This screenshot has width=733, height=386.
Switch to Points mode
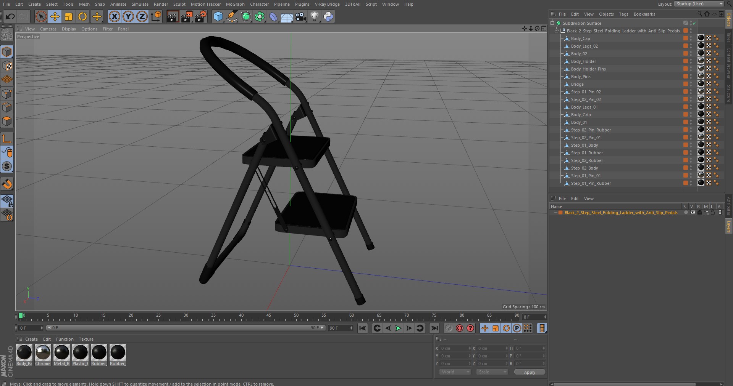coord(7,94)
